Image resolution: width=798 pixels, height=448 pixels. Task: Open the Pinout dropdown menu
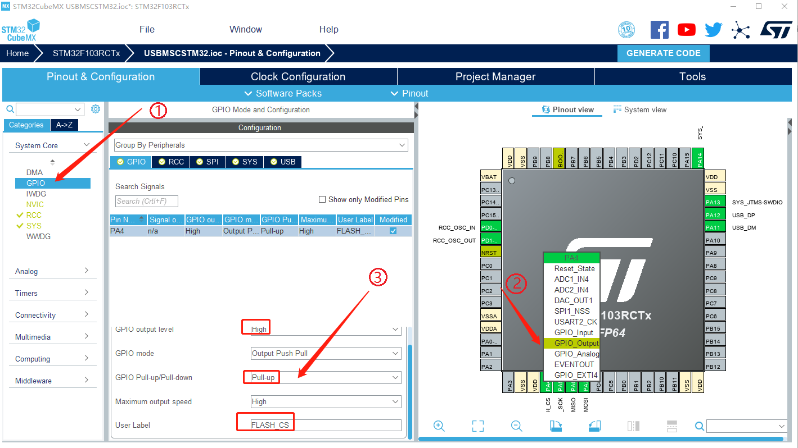(x=409, y=93)
